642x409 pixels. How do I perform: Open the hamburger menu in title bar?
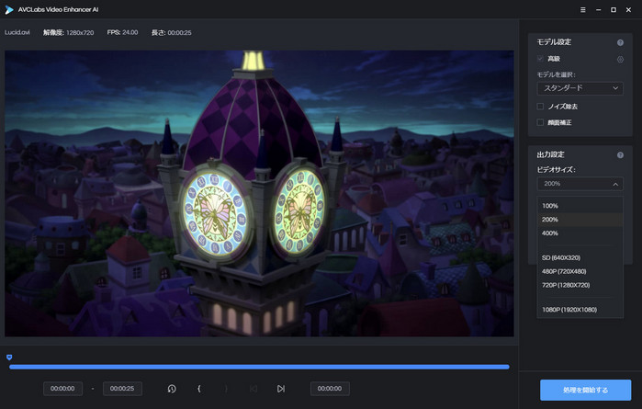583,10
